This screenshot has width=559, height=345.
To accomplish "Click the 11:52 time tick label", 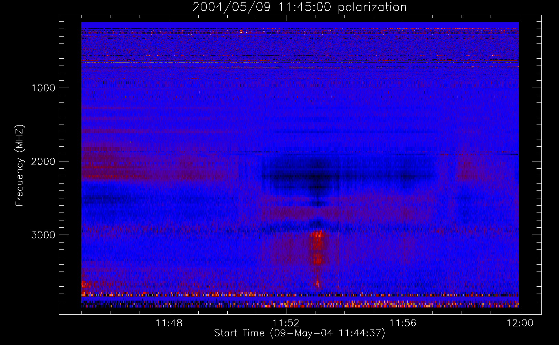I will click(x=286, y=323).
